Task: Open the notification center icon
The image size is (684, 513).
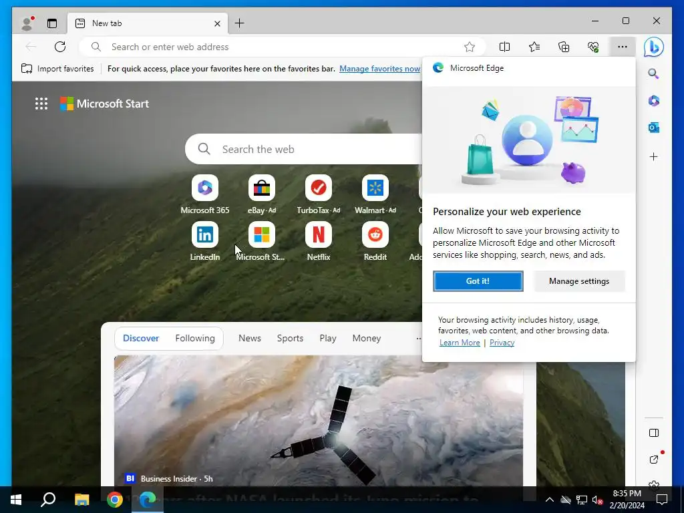Action: (x=662, y=500)
